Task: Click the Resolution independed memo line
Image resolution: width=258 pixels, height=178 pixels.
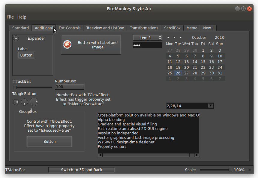Action: tap(118, 133)
